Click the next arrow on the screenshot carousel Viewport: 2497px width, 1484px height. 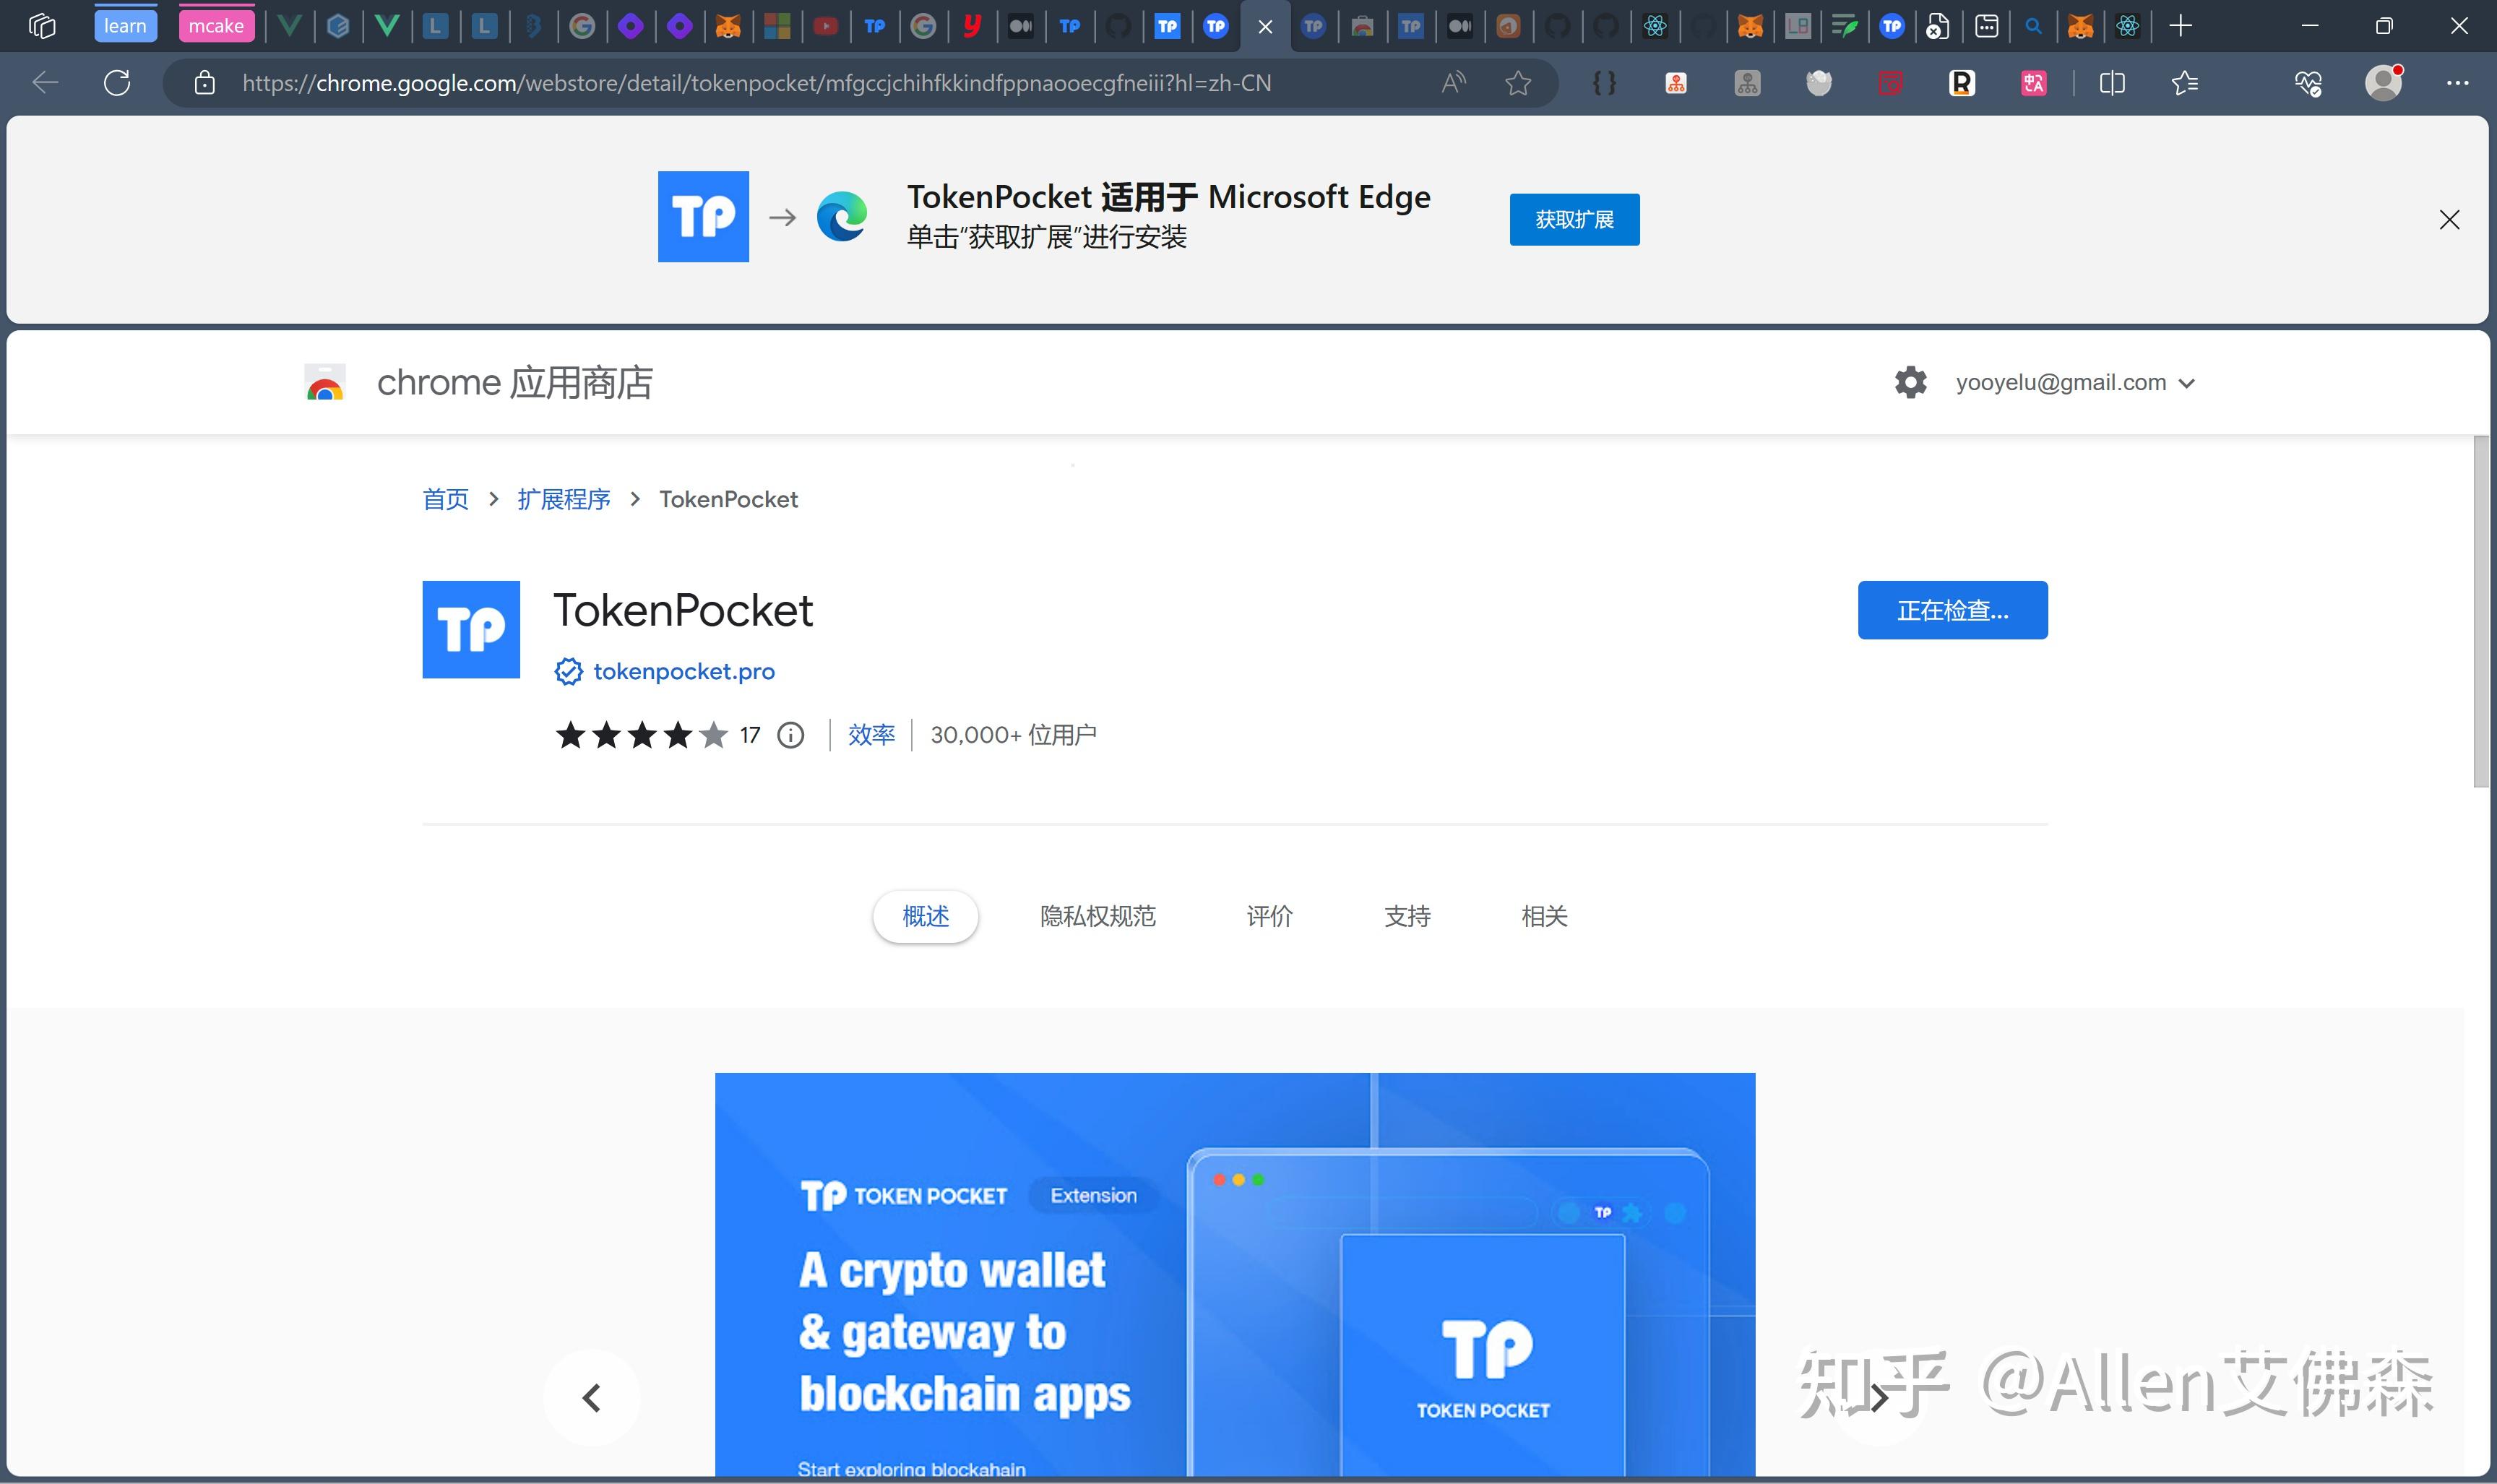coord(1878,1397)
